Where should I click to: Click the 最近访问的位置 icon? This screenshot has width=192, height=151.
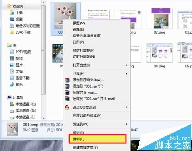pyautogui.click(x=12, y=26)
